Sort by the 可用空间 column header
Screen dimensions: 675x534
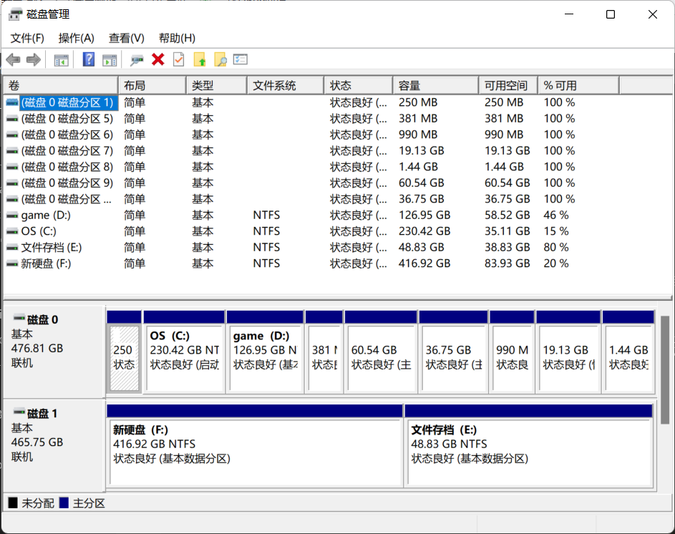click(x=508, y=85)
